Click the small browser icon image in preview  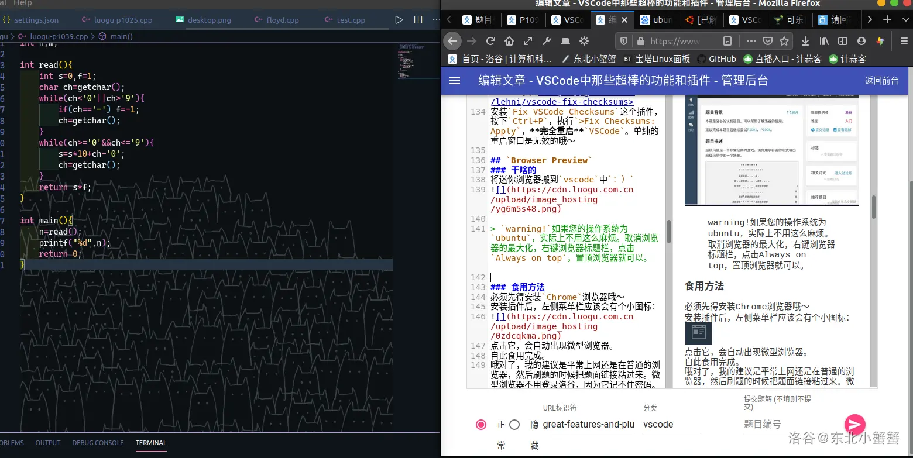click(x=698, y=333)
